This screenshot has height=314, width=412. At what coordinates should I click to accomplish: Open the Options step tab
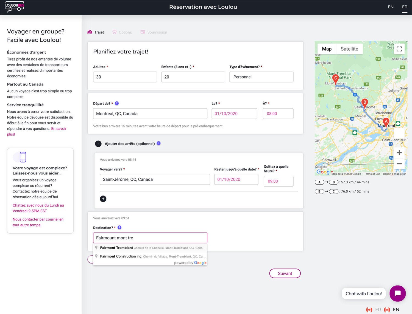122,32
